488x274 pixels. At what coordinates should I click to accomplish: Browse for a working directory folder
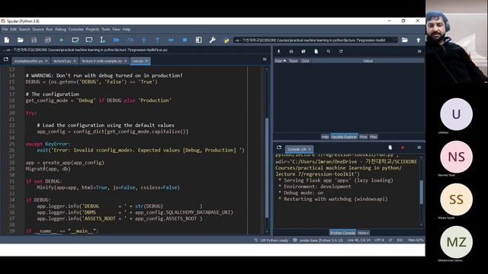tap(405, 40)
